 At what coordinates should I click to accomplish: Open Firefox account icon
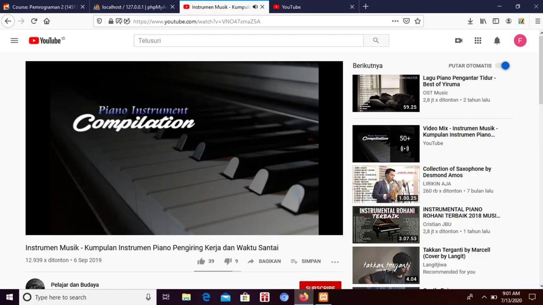[509, 21]
